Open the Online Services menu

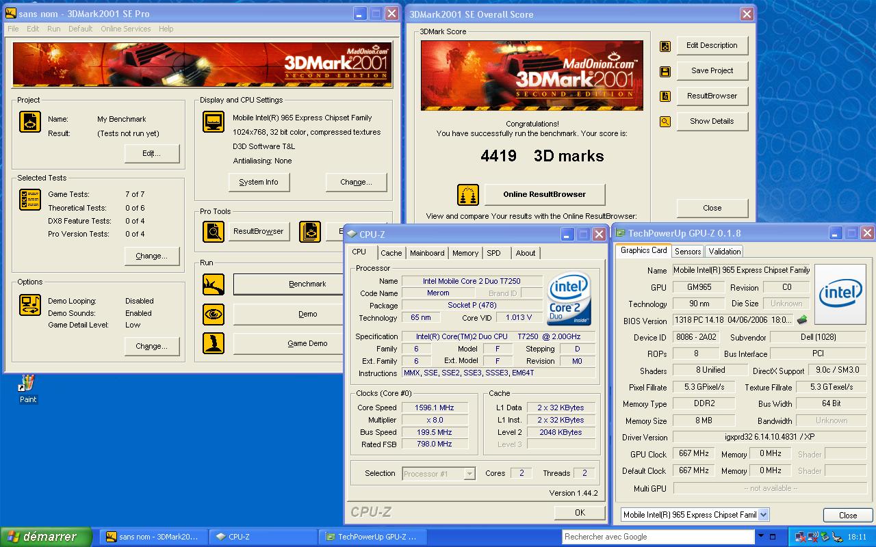pyautogui.click(x=126, y=29)
